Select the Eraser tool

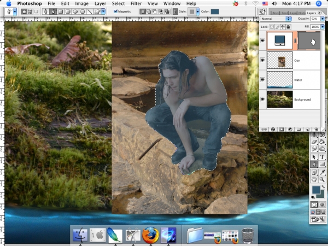pyautogui.click(x=314, y=142)
